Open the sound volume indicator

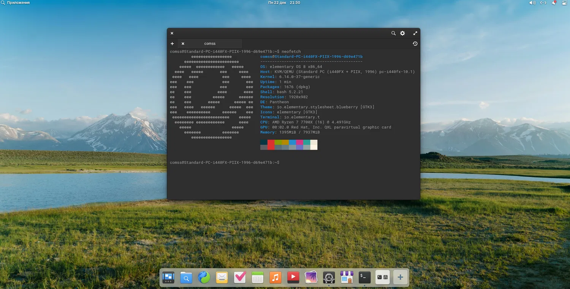tap(532, 3)
